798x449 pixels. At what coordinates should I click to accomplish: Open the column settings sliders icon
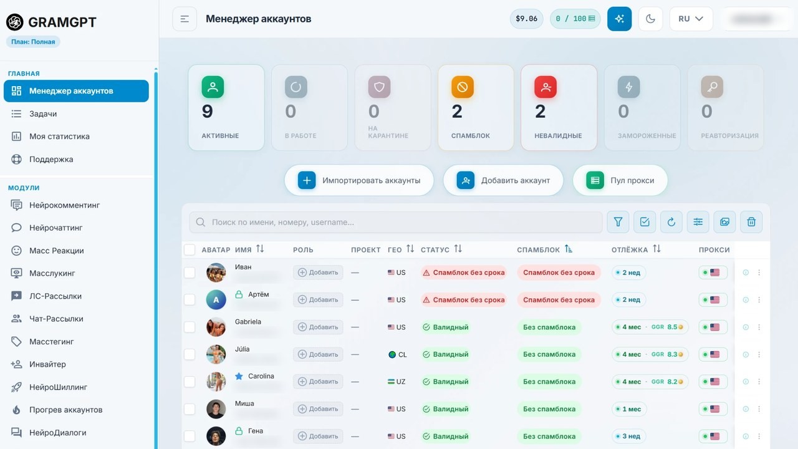click(698, 221)
